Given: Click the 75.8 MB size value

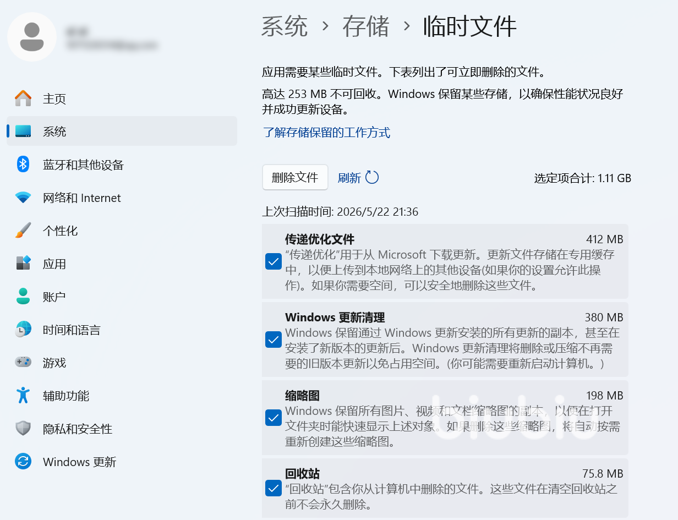Looking at the screenshot, I should point(603,474).
